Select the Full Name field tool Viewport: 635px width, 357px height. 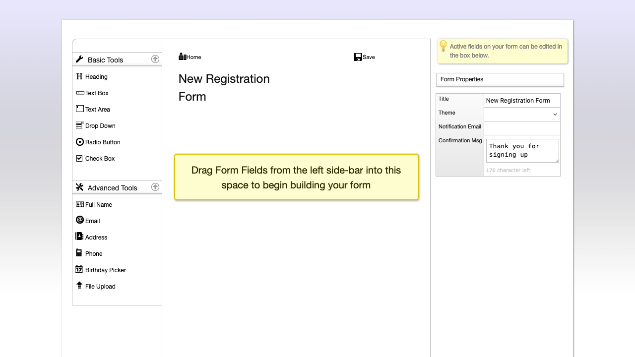(x=99, y=204)
